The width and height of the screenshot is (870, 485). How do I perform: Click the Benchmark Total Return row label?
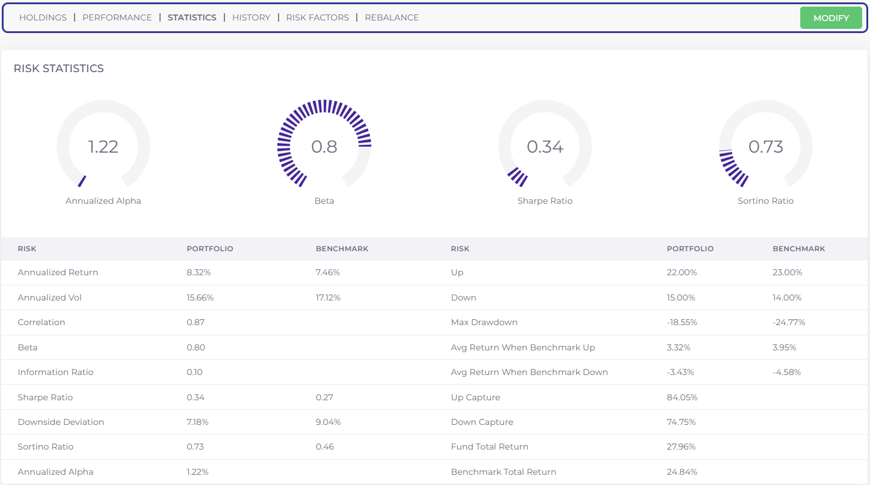(503, 472)
